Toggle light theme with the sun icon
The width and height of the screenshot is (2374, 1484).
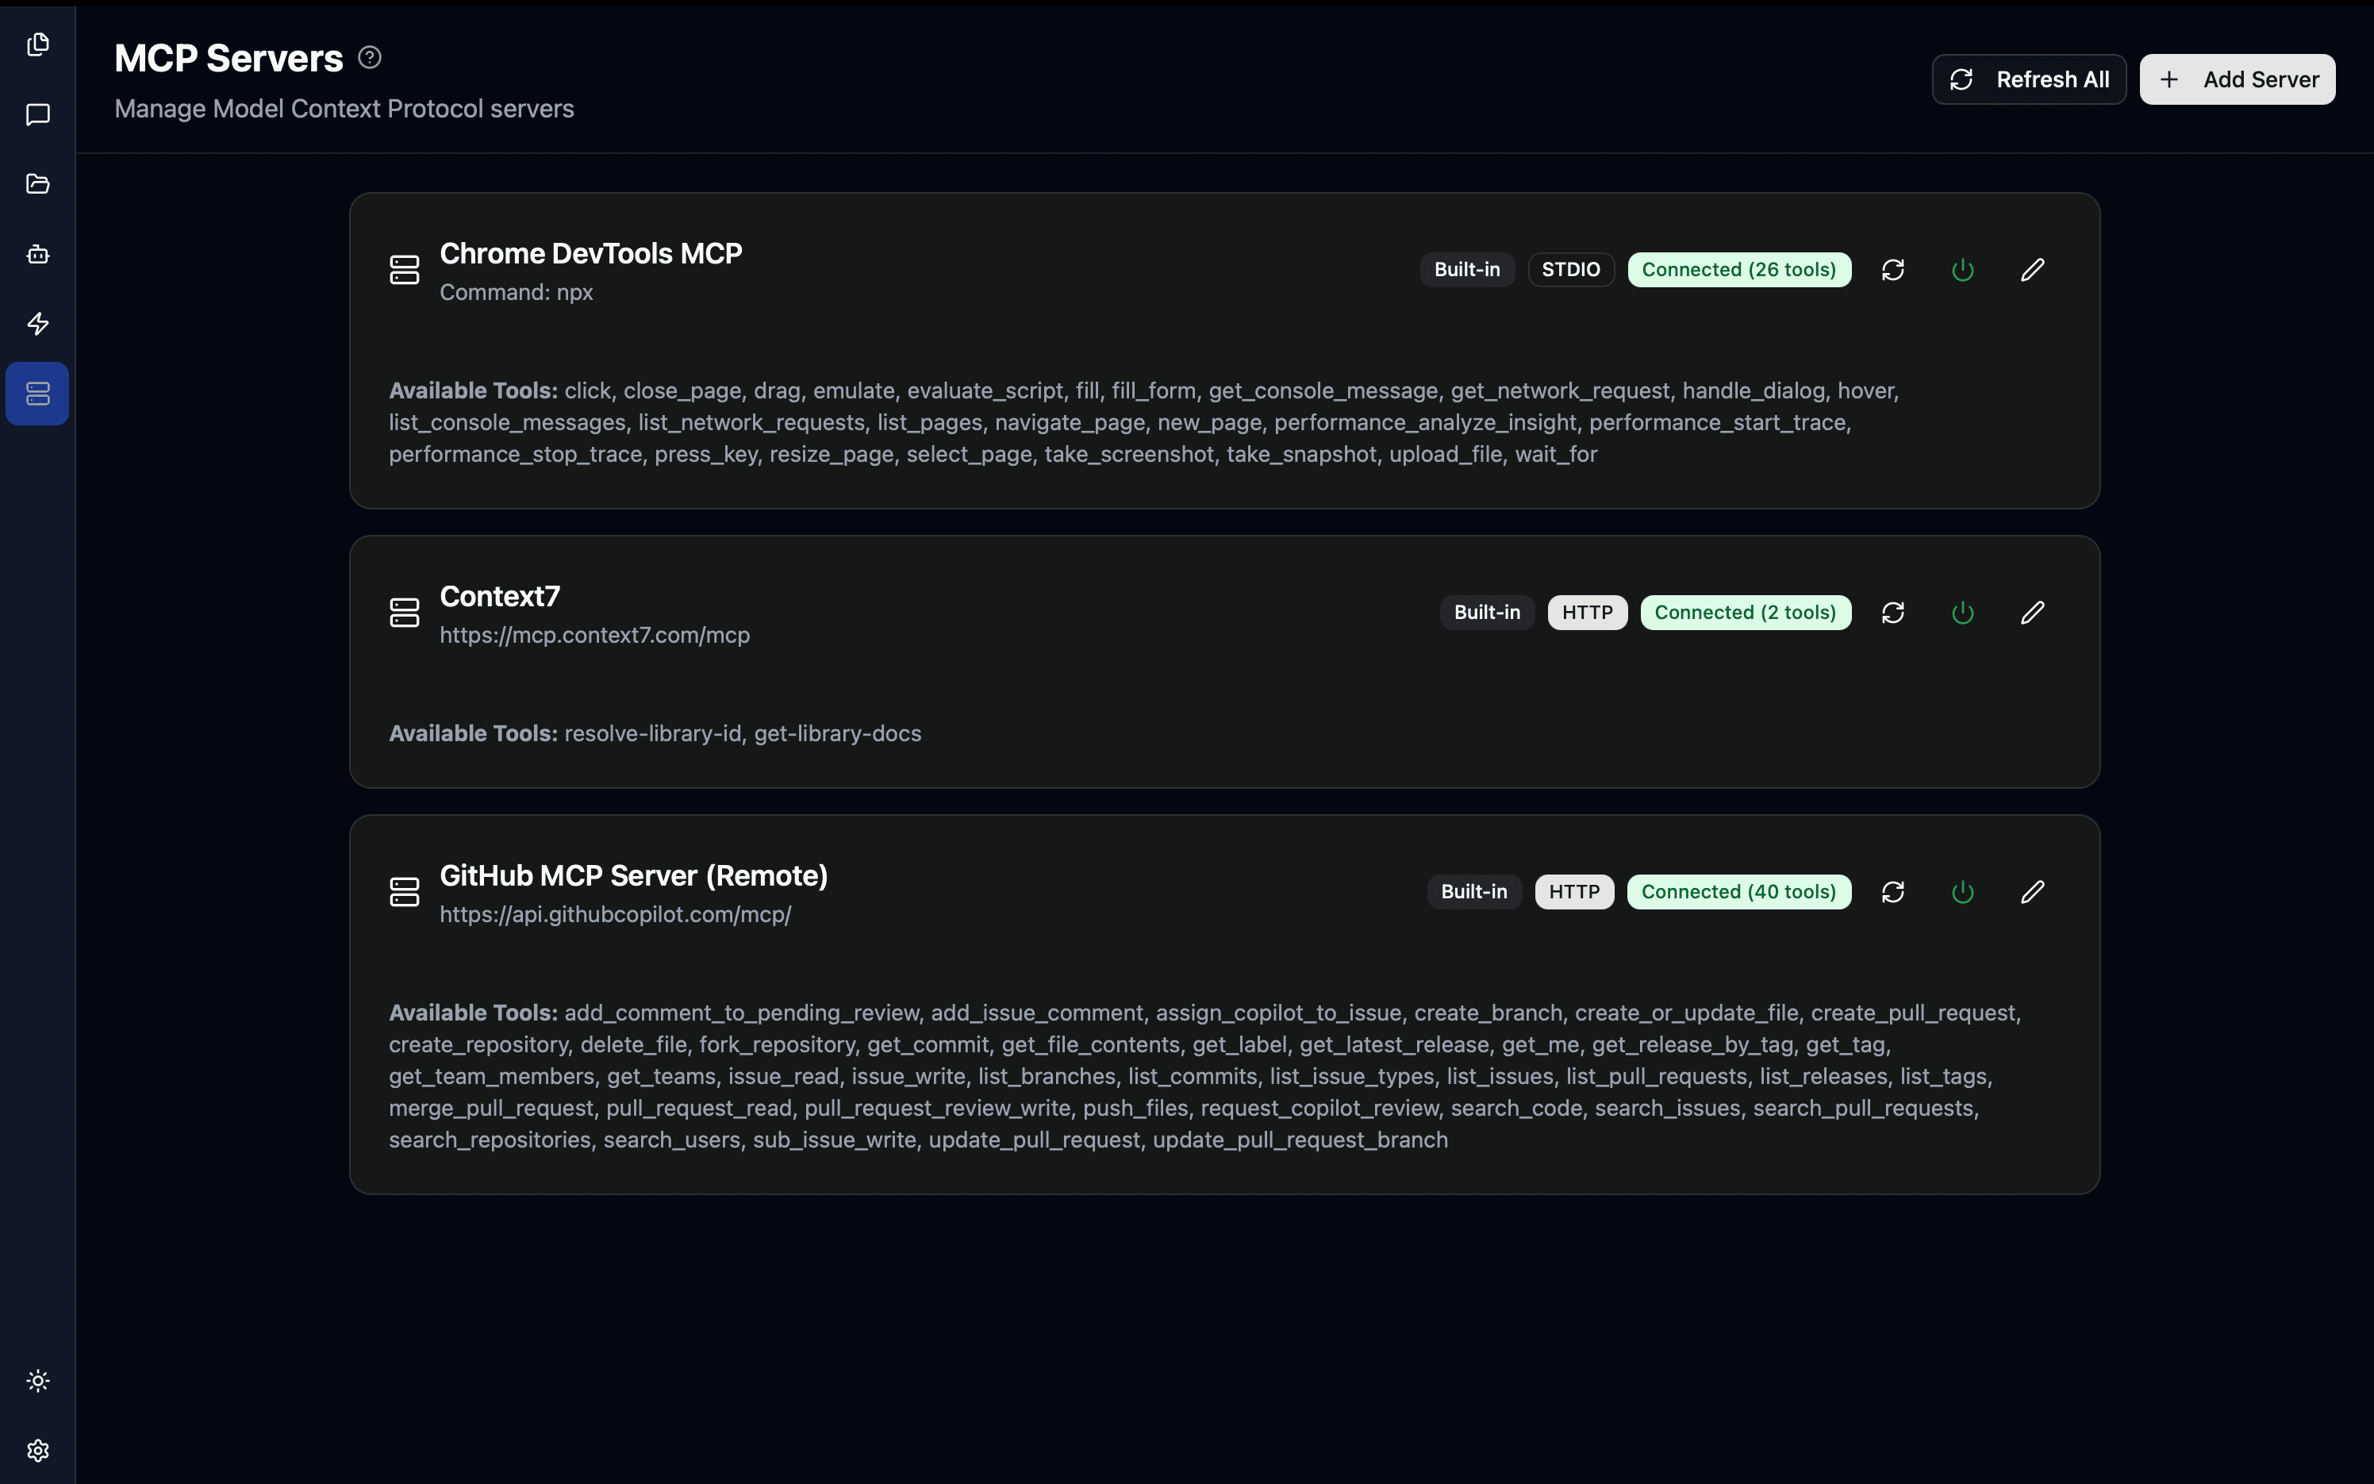37,1380
